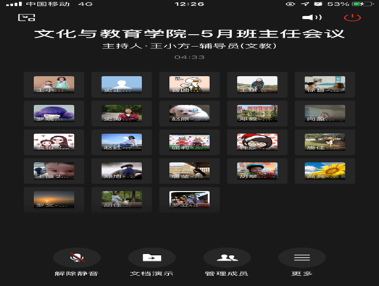Select the participant with purple hair avatar
Viewport: 379px width, 286px height.
click(54, 113)
